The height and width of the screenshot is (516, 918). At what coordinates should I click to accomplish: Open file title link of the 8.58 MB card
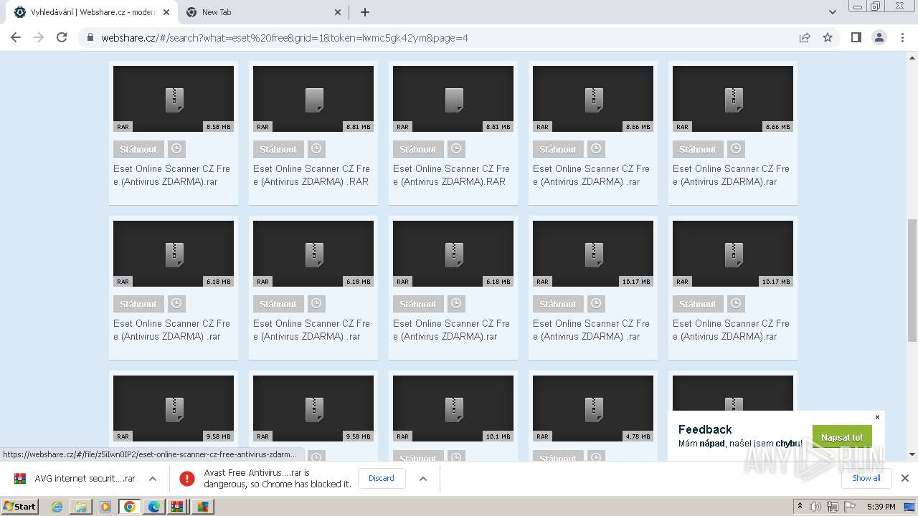(x=172, y=175)
